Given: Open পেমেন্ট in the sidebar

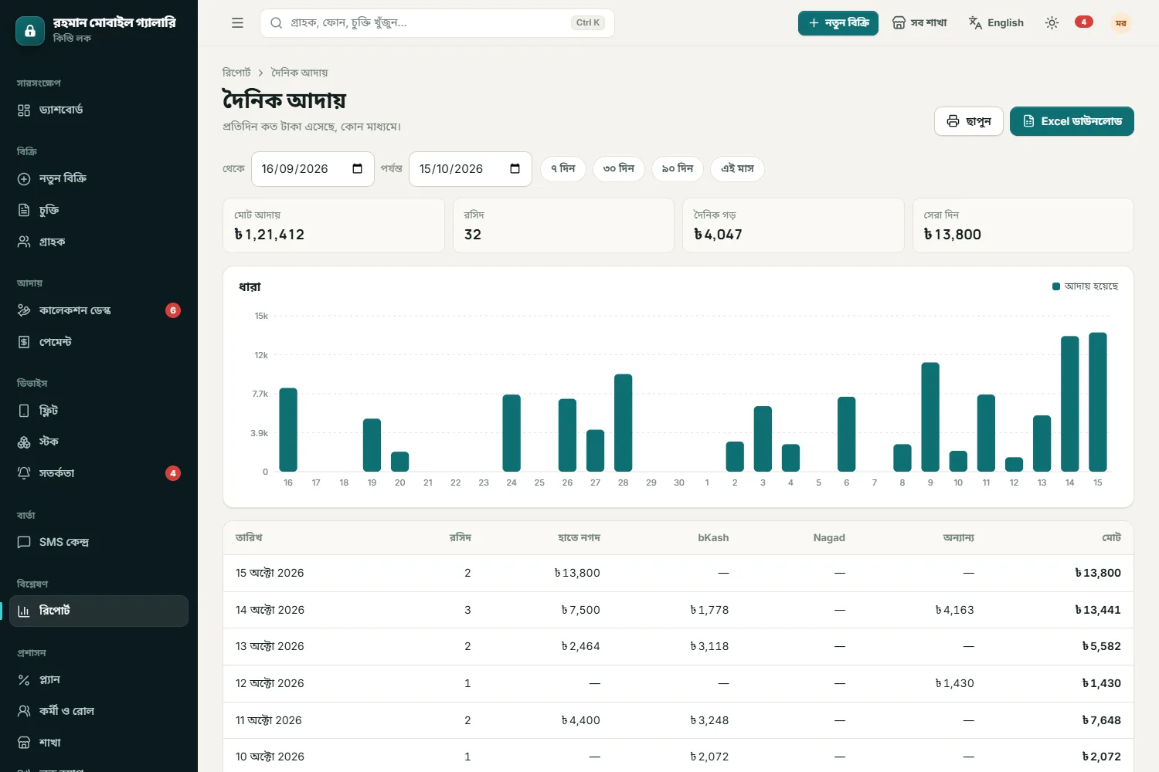Looking at the screenshot, I should tap(99, 342).
